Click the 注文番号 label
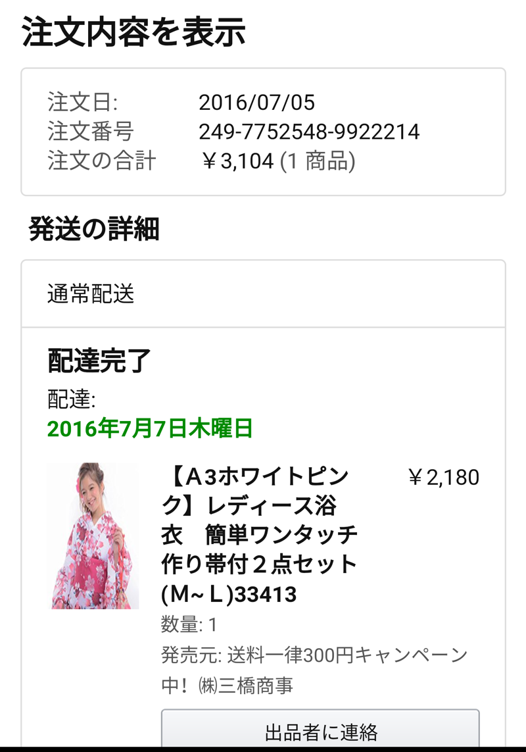The image size is (526, 752). coord(91,132)
